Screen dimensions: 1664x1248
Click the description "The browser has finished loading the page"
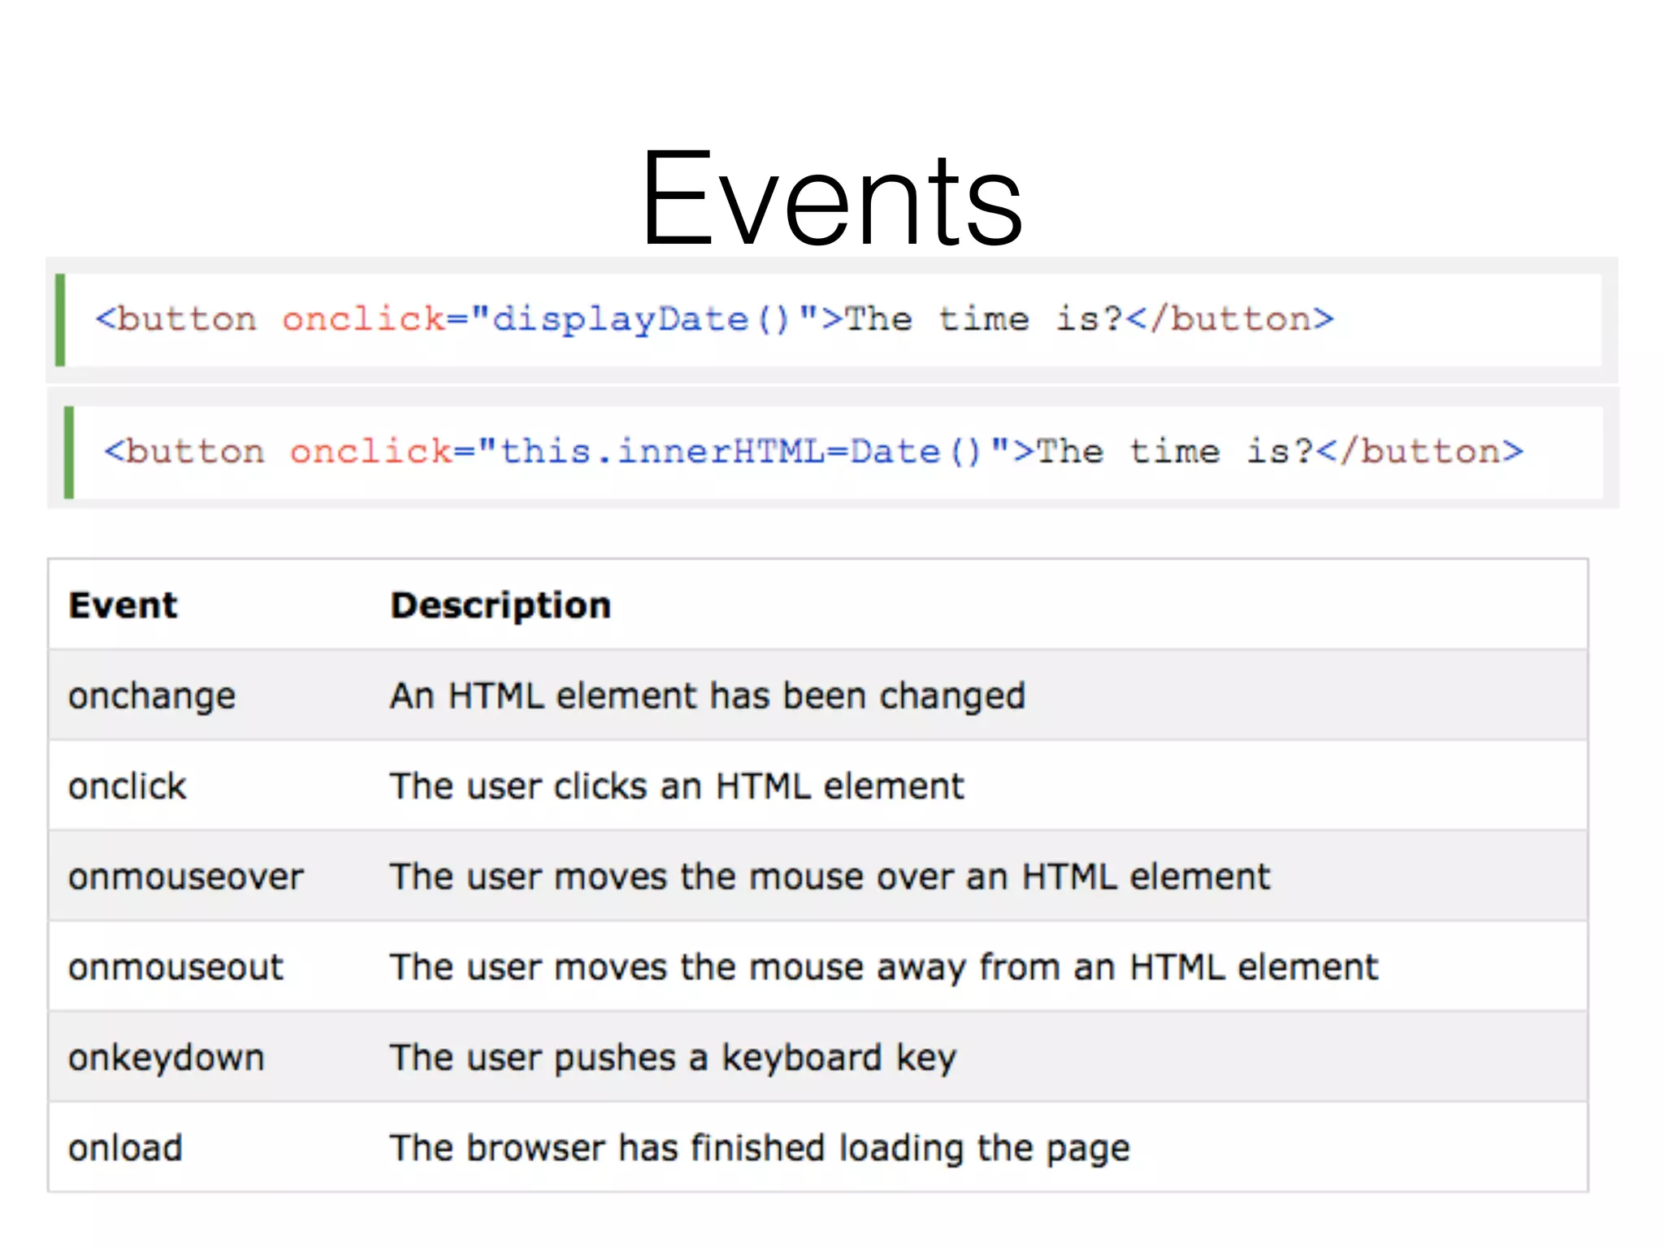point(760,1147)
